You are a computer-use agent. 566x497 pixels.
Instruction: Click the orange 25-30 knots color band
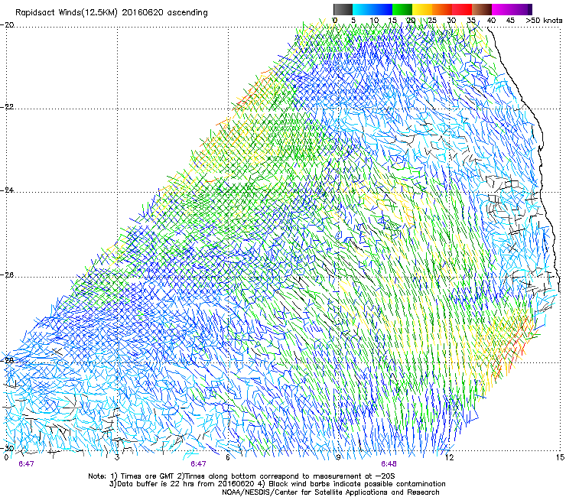click(442, 9)
